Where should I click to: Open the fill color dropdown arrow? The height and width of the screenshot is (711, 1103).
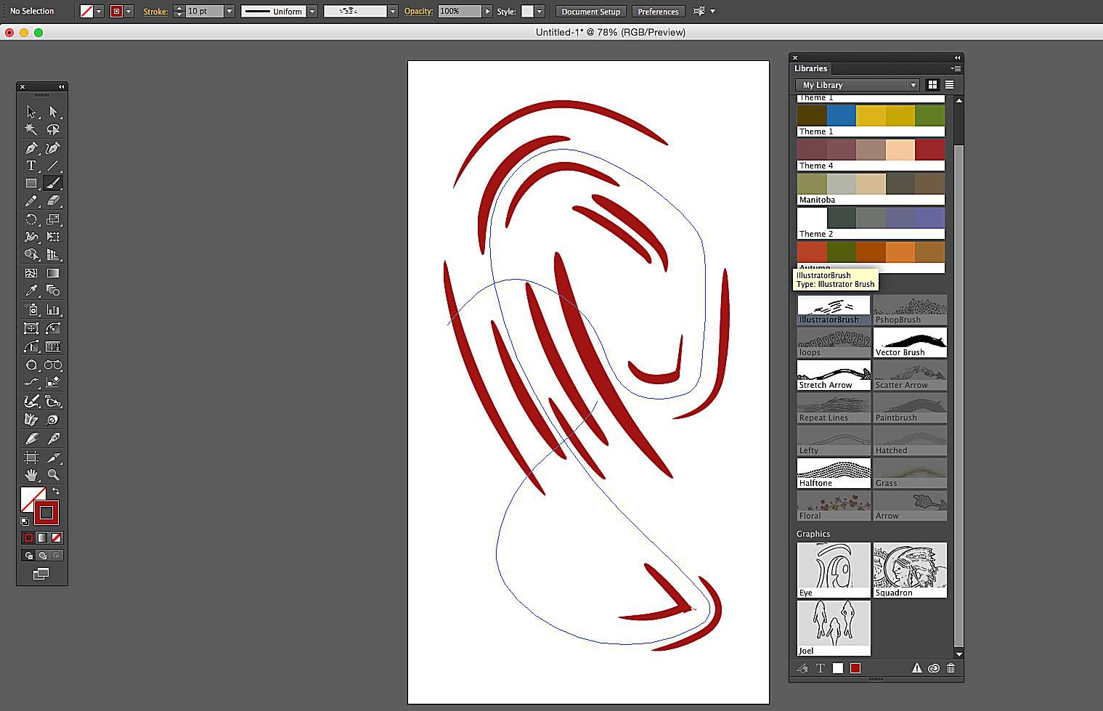(x=99, y=12)
